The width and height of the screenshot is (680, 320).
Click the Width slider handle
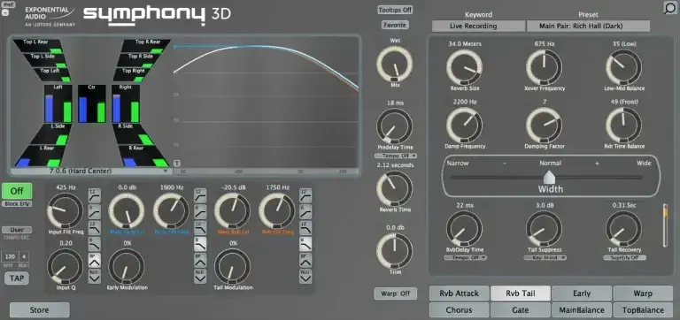pyautogui.click(x=549, y=176)
